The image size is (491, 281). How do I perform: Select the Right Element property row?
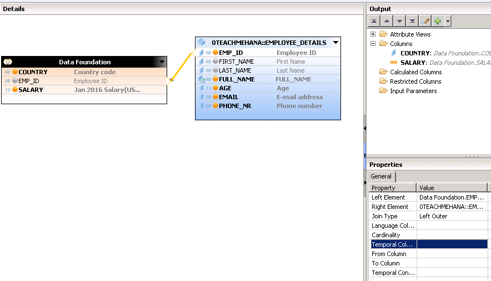point(428,207)
